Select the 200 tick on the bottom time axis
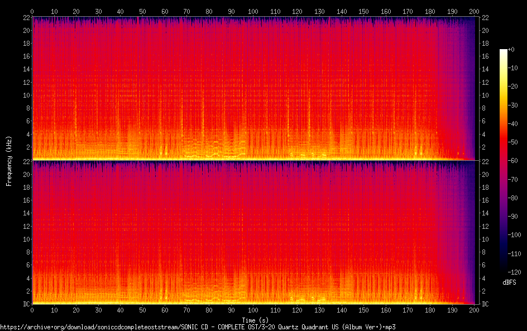527x331 pixels. (x=474, y=310)
